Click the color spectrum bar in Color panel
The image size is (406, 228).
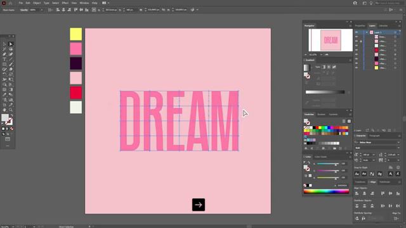tap(326, 191)
